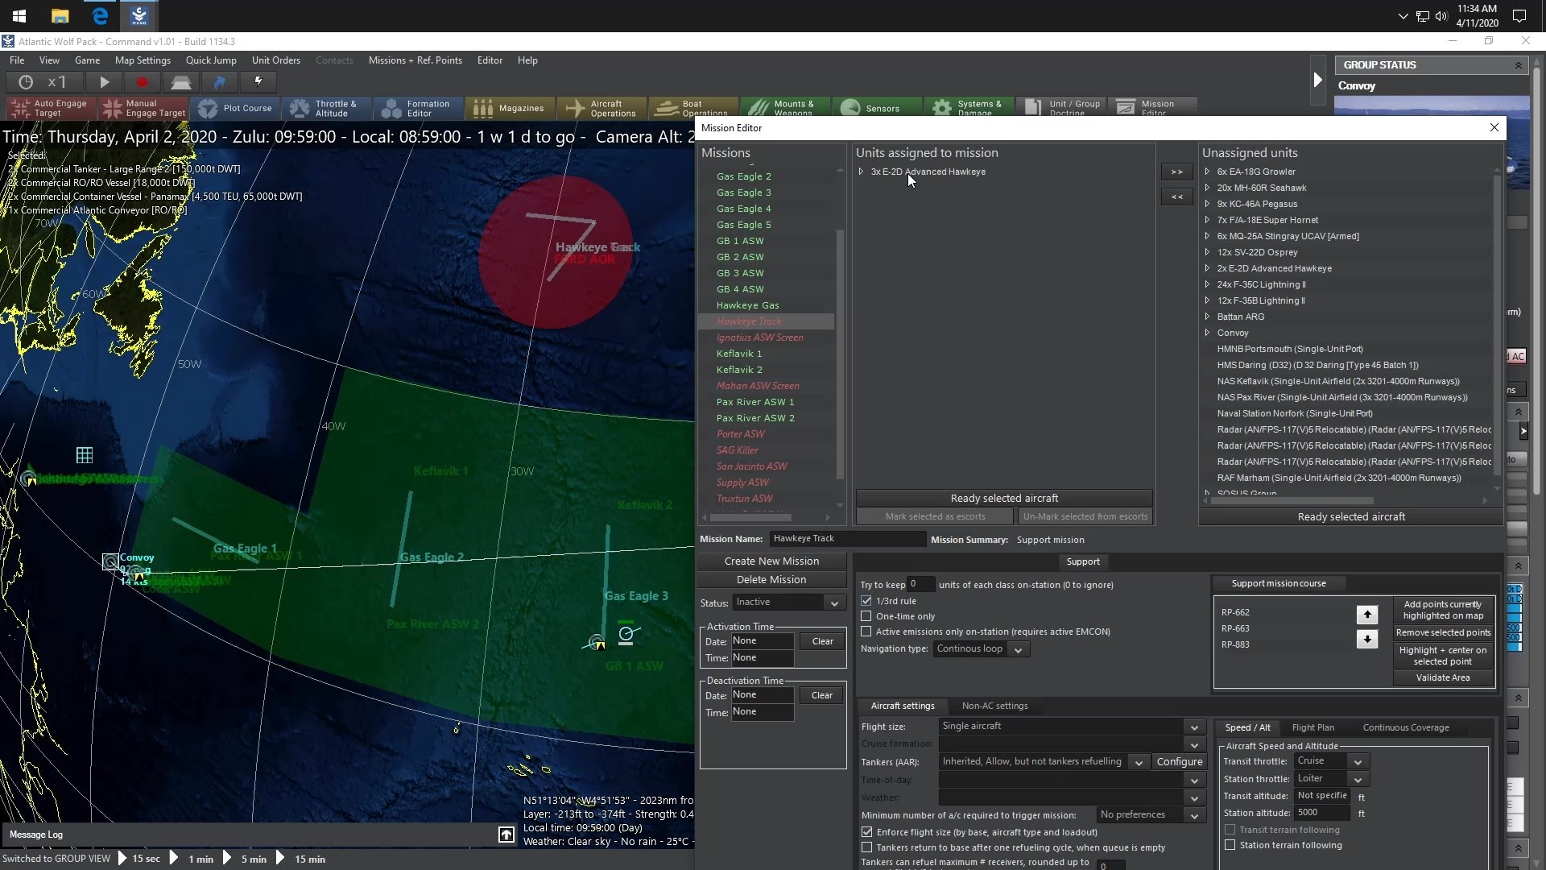This screenshot has height=870, width=1546.
Task: Click the spreadsheet grid icon on map
Action: click(85, 455)
